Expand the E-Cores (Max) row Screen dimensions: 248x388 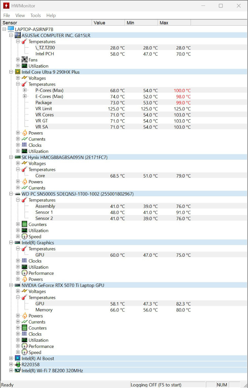click(25, 96)
